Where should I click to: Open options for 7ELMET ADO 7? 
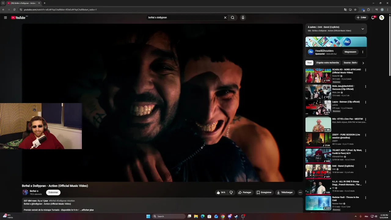365,151
